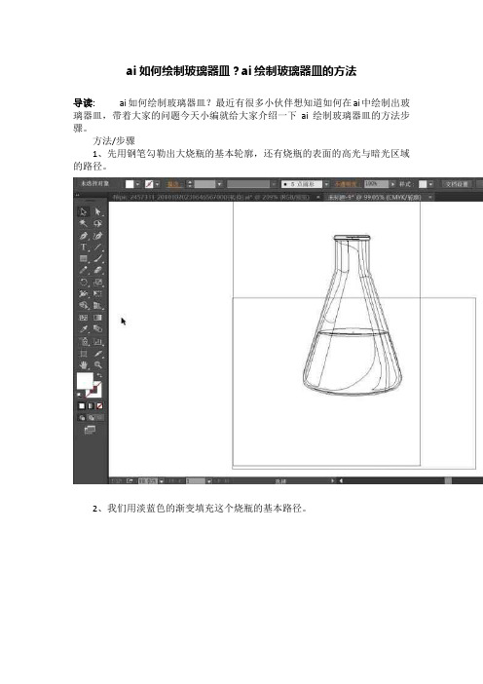Activate the Perspective Grid tool
This screenshot has height=684, width=483.
[x=97, y=306]
